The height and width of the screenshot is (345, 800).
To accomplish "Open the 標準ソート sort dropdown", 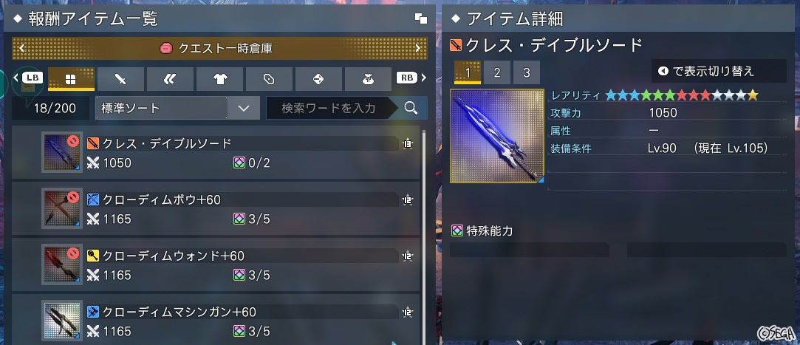I will (177, 108).
